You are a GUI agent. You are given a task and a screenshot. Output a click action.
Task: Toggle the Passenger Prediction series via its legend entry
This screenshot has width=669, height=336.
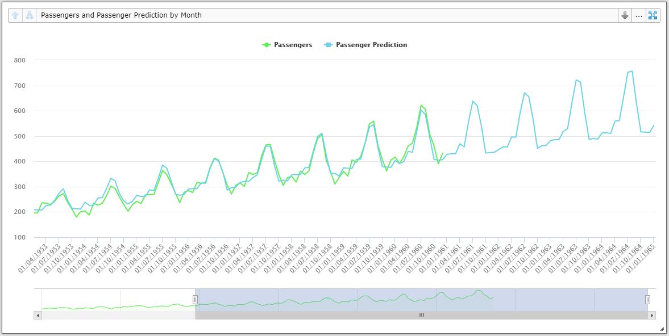(371, 44)
